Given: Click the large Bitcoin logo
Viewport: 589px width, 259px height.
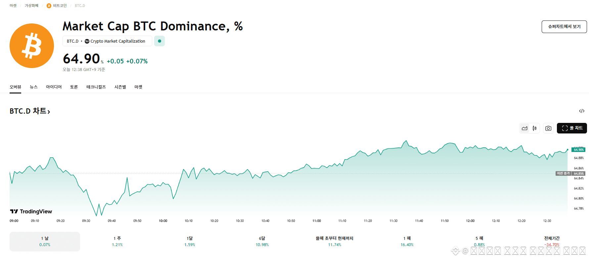Looking at the screenshot, I should (32, 46).
